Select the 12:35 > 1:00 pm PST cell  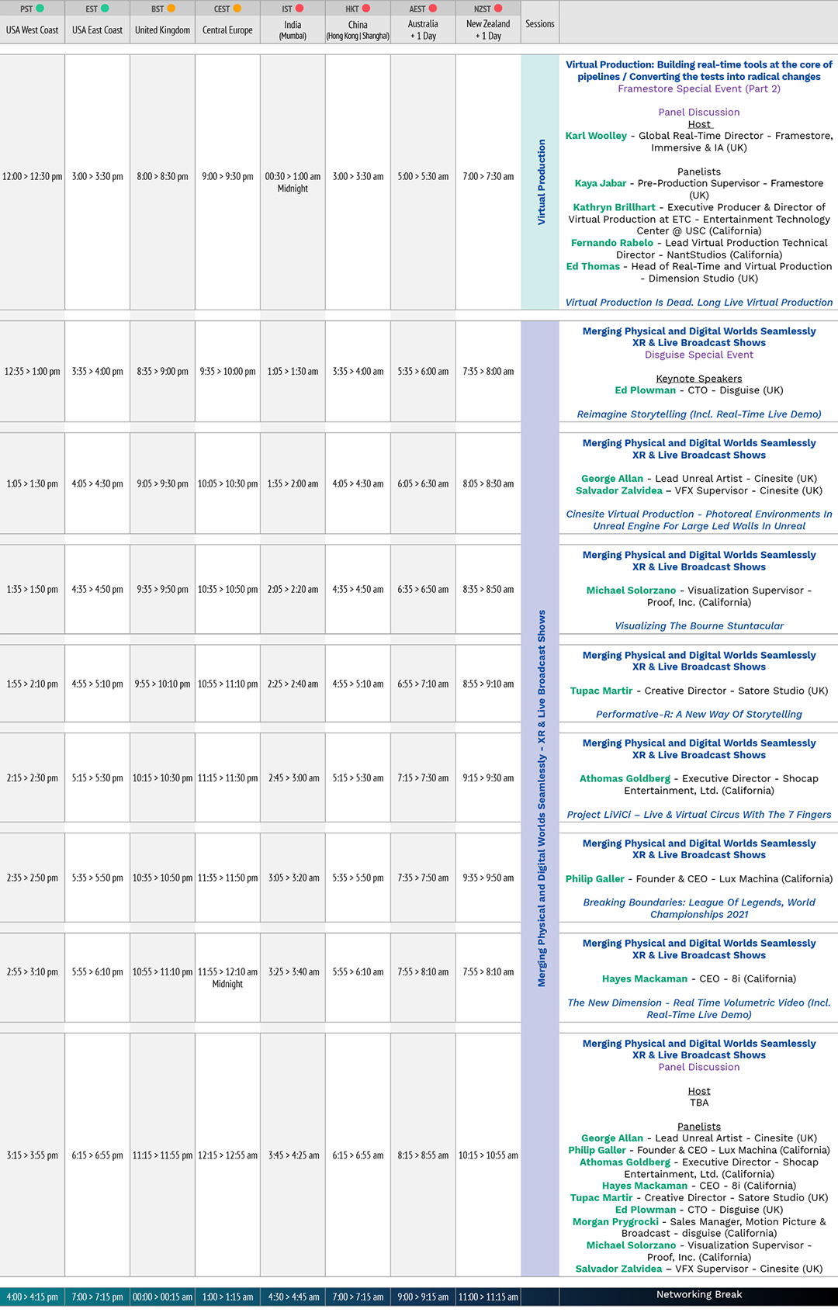point(33,372)
